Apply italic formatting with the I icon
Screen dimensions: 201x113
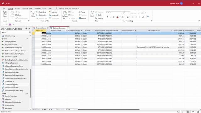pyautogui.click(x=111, y=17)
